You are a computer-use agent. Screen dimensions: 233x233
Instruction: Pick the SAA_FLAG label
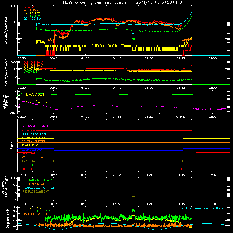[x=29, y=153]
